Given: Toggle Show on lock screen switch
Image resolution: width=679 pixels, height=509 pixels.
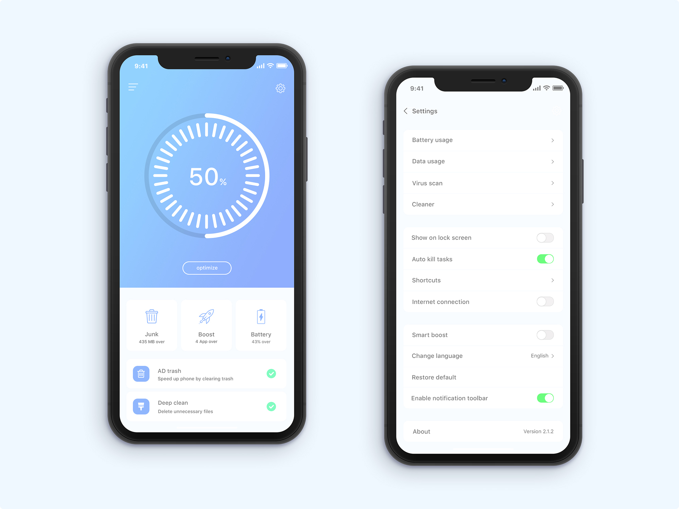Looking at the screenshot, I should [546, 238].
